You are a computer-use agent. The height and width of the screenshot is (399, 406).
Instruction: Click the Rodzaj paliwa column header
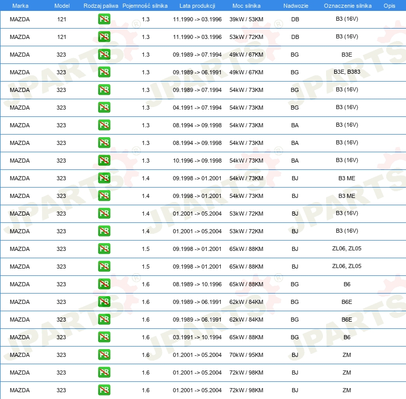(x=101, y=6)
